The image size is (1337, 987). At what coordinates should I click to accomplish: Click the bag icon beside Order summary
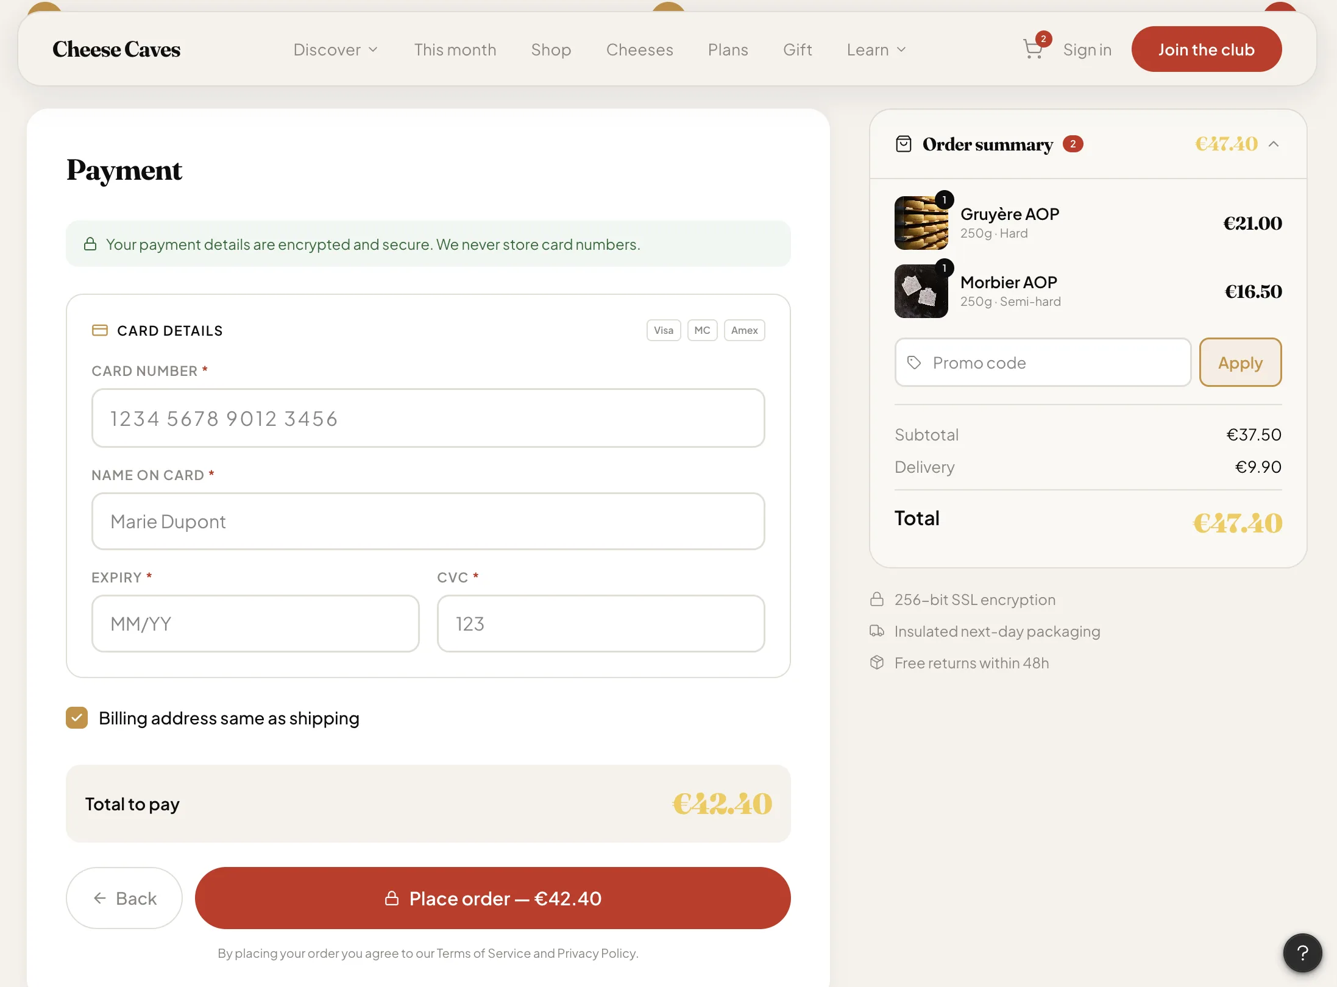904,143
